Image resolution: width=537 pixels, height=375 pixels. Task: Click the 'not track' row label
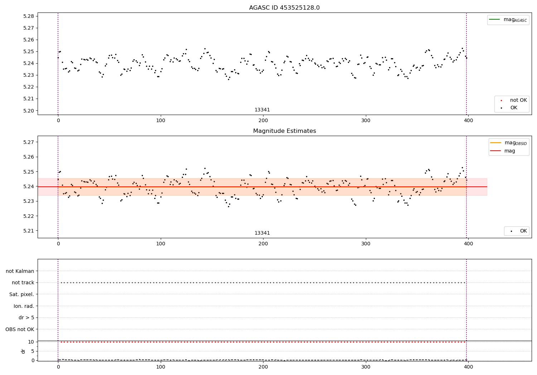23,282
